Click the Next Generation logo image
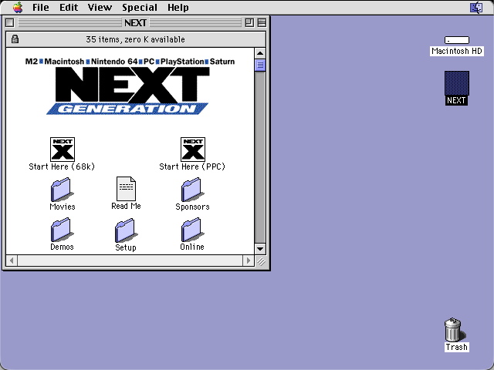 click(x=130, y=86)
